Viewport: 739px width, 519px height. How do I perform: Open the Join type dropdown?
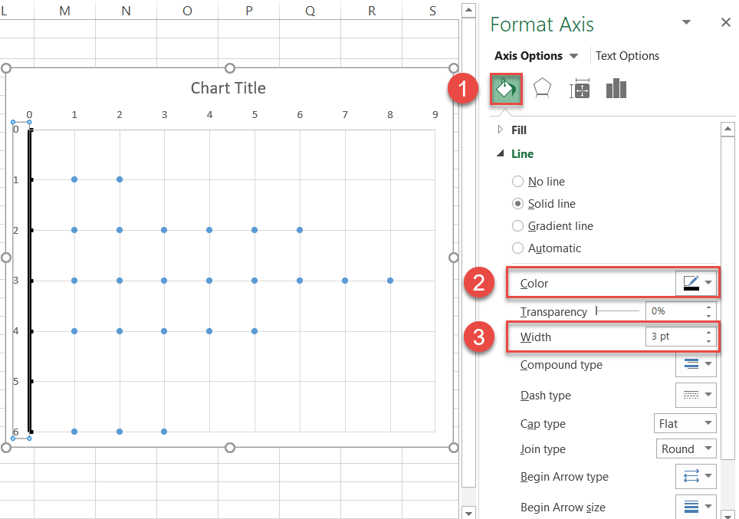(x=685, y=449)
